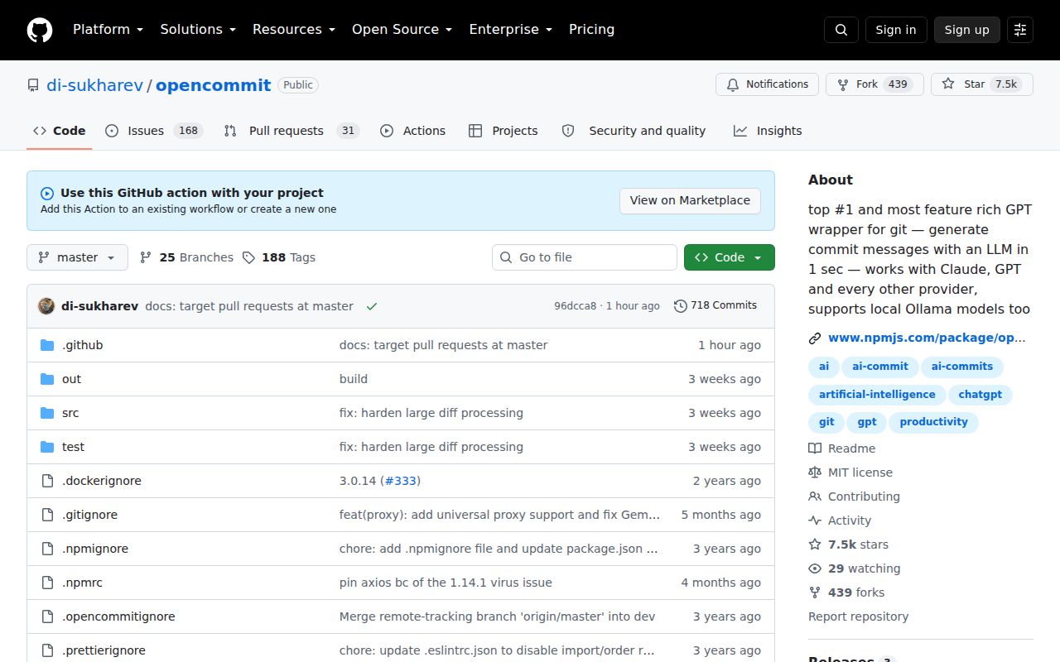Open the di-sukharev owner link in breadcrumb
This screenshot has width=1060, height=662.
(94, 85)
